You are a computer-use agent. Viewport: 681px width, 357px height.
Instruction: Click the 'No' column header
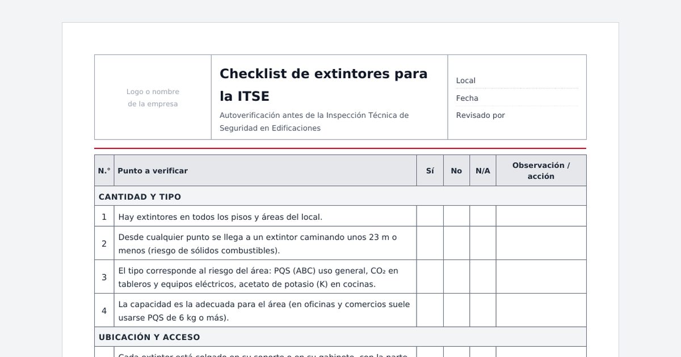[x=457, y=171]
